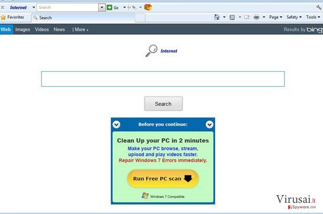Select the Search browser tab
This screenshot has width=323, height=214.
point(83,18)
